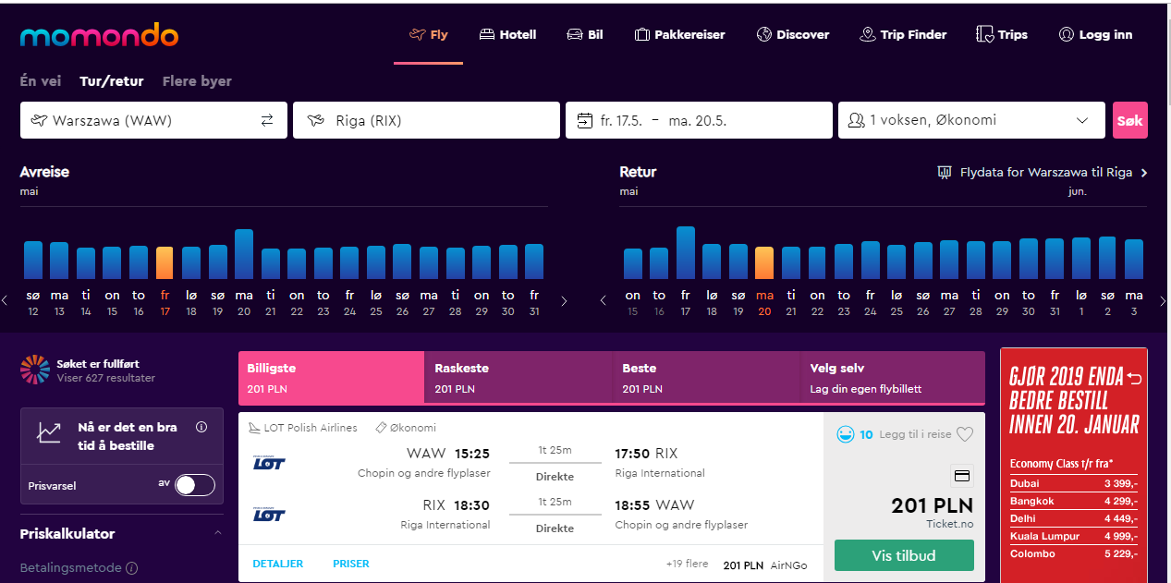Image resolution: width=1171 pixels, height=583 pixels.
Task: Open the 1 voksen, Økonomi dropdown
Action: [971, 120]
